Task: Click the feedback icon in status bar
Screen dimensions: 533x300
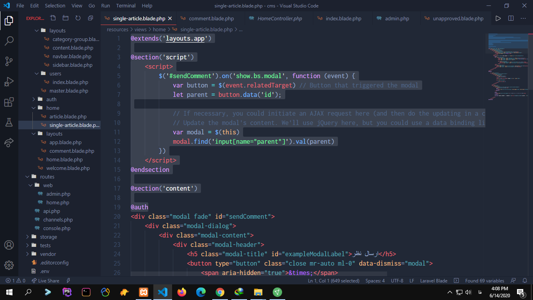Action: click(513, 280)
